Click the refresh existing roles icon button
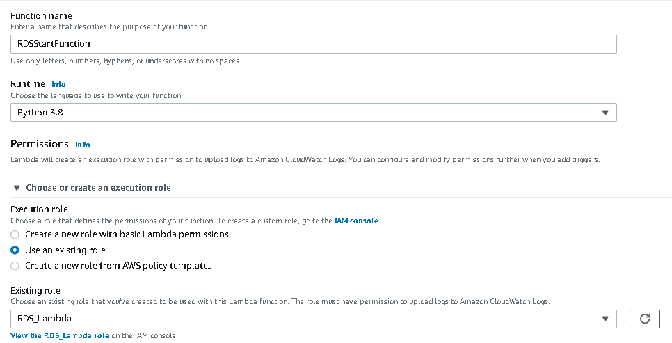This screenshot has width=672, height=343. point(644,319)
